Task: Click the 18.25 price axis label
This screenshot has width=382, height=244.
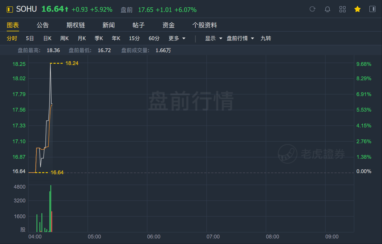Action: coord(19,64)
